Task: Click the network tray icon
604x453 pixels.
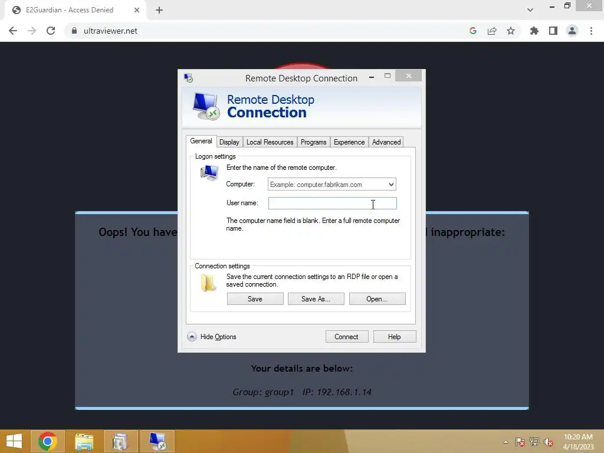Action: click(x=534, y=442)
